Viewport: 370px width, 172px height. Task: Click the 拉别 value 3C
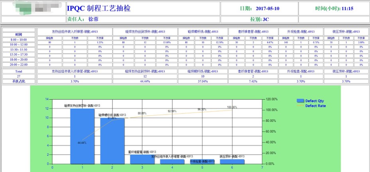[x=265, y=19]
